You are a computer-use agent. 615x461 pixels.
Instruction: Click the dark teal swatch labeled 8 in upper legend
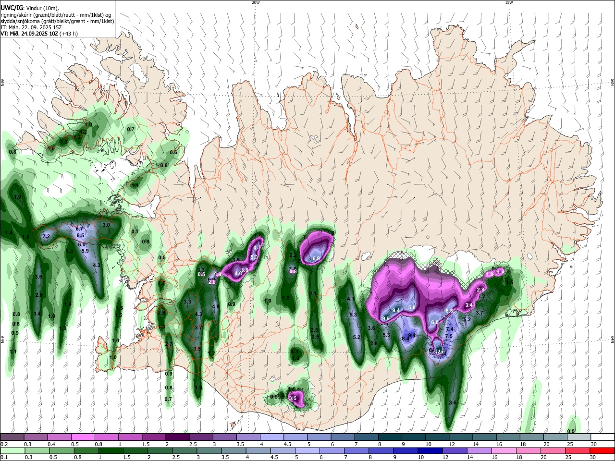390,437
